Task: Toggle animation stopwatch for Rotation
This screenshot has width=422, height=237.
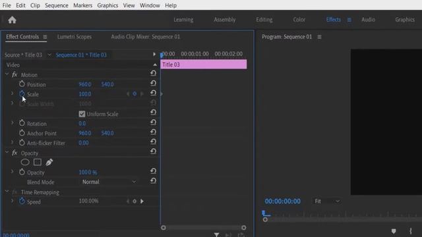Action: 22,123
